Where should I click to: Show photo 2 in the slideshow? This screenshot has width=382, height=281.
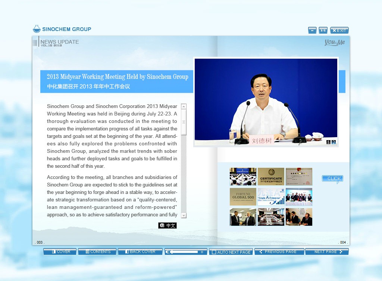tap(334, 142)
